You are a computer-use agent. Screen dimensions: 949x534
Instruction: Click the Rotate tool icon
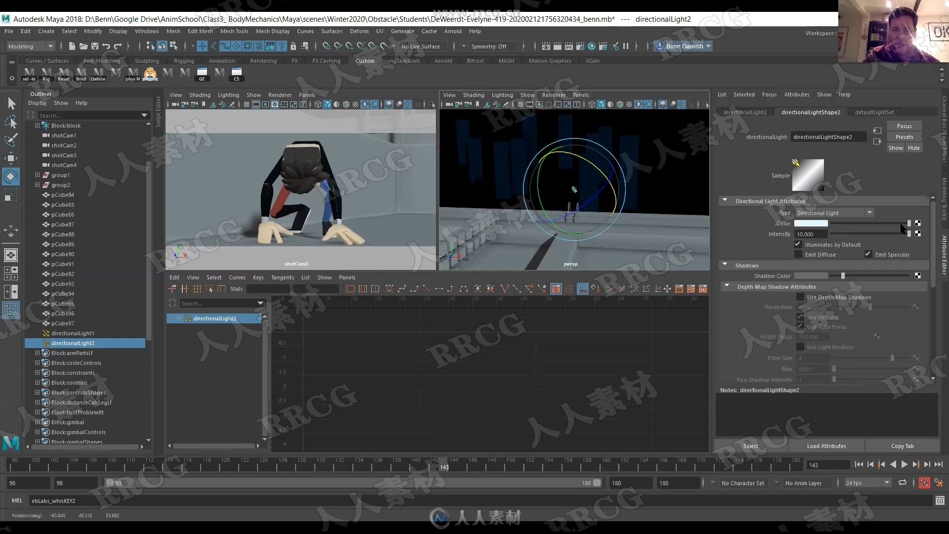click(x=11, y=176)
